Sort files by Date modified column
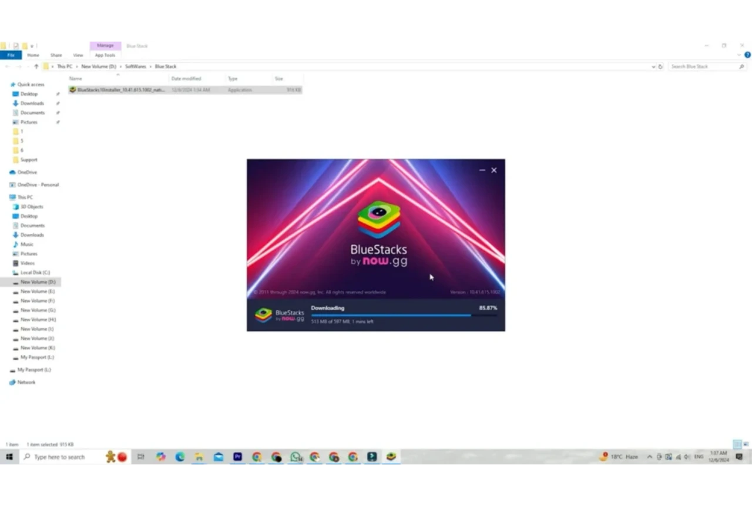 point(197,78)
